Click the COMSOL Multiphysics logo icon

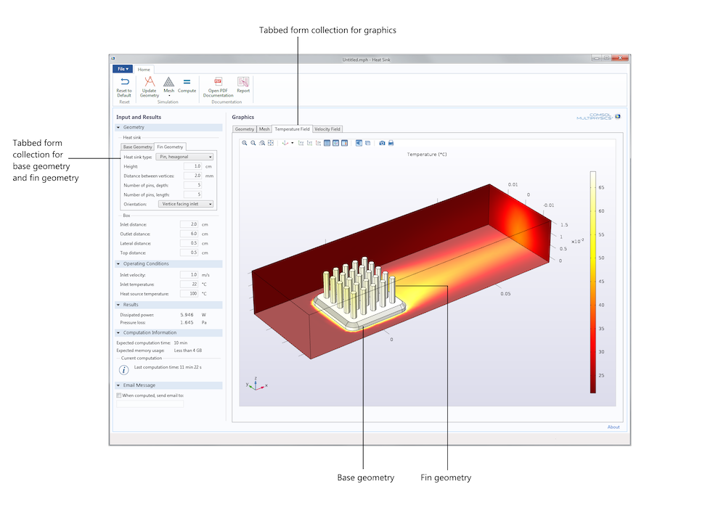coord(618,116)
